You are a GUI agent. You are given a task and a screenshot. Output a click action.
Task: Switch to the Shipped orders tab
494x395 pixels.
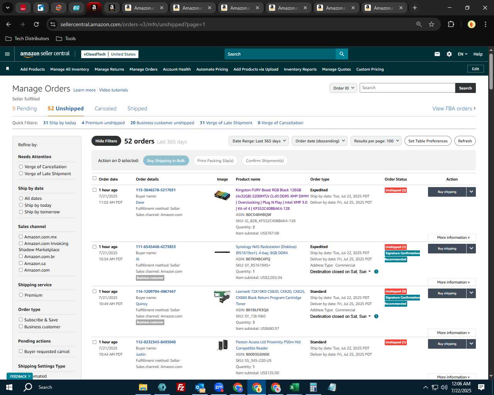pyautogui.click(x=137, y=108)
